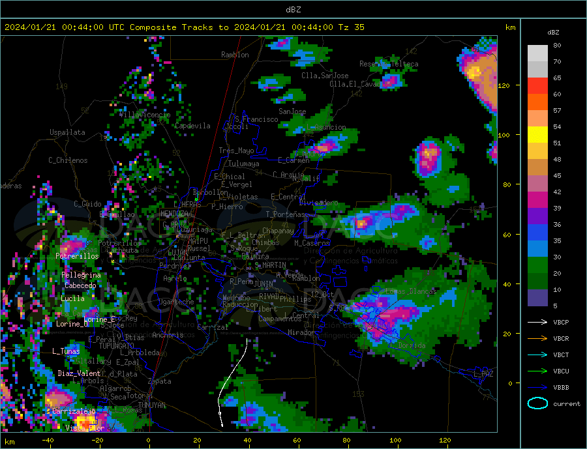Pick the light blue swatch between 35 and 30
The image size is (587, 449).
pyautogui.click(x=537, y=249)
